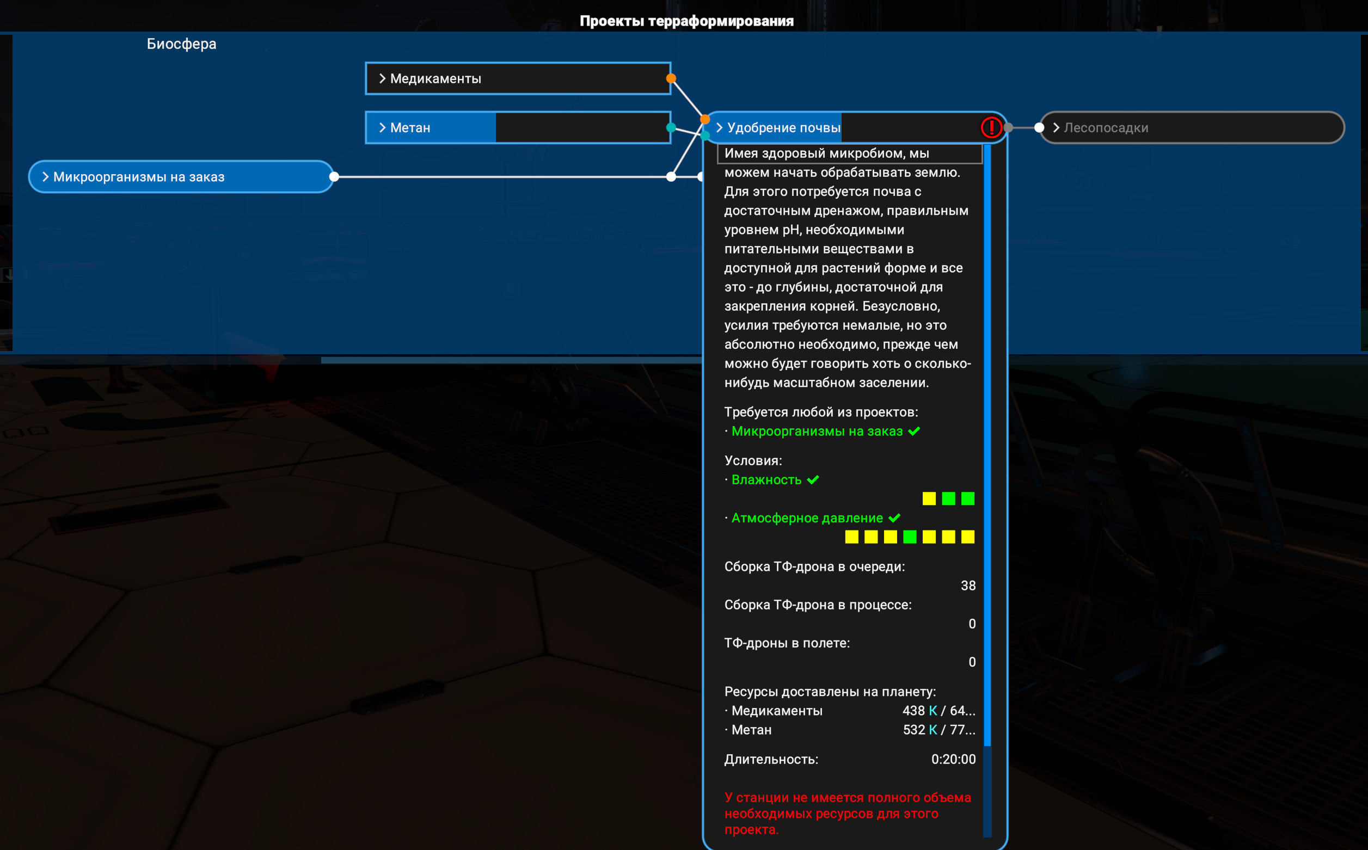Viewport: 1368px width, 850px height.
Task: Click the yellow square in Влажность indicator
Action: click(929, 498)
